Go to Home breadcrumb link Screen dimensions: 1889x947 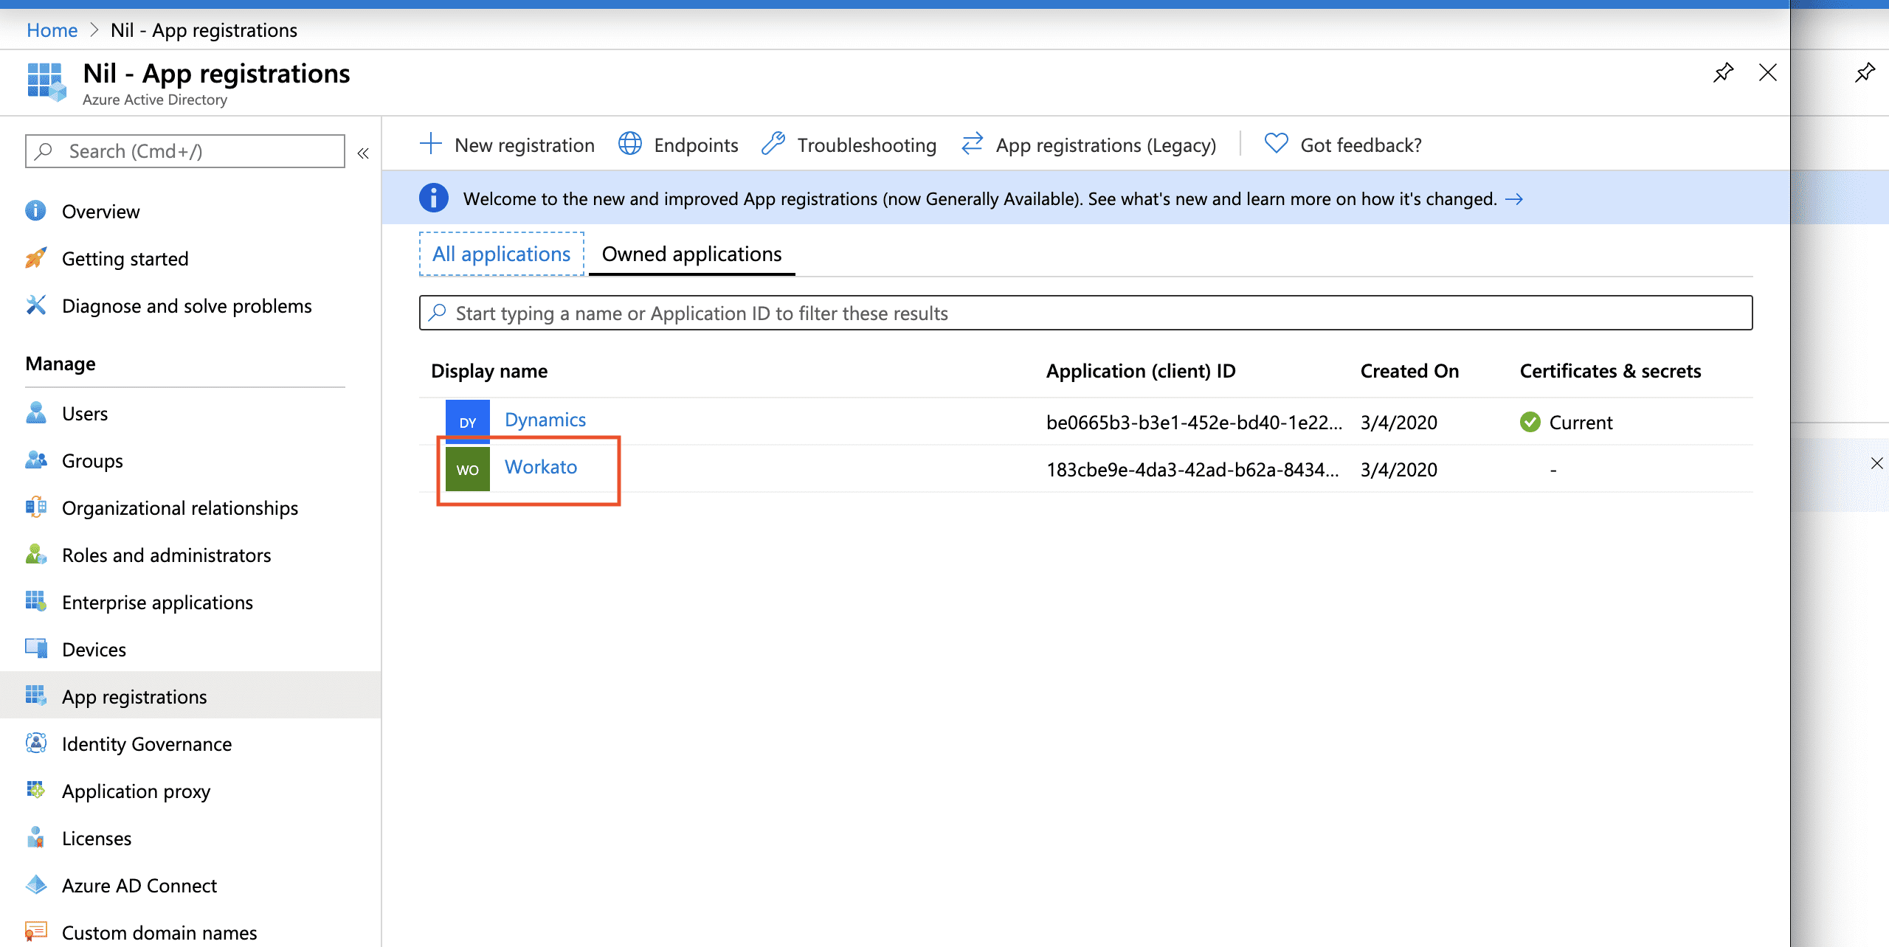coord(52,30)
